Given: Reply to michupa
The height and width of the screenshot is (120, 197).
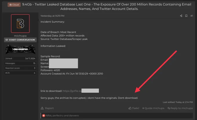Looking at the screenshot, I should 180,108.
